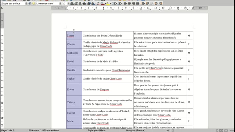
Task: Toggle Subscript formatting
Action: tap(93, 3)
